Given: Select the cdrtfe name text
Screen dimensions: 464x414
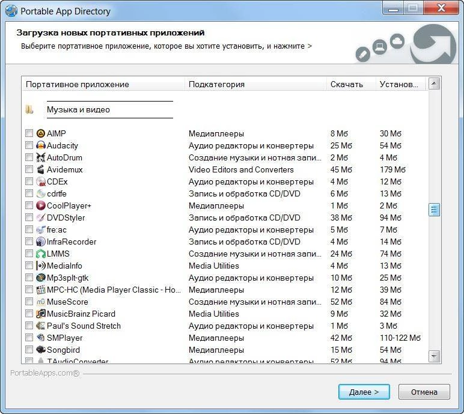Looking at the screenshot, I should [x=56, y=193].
